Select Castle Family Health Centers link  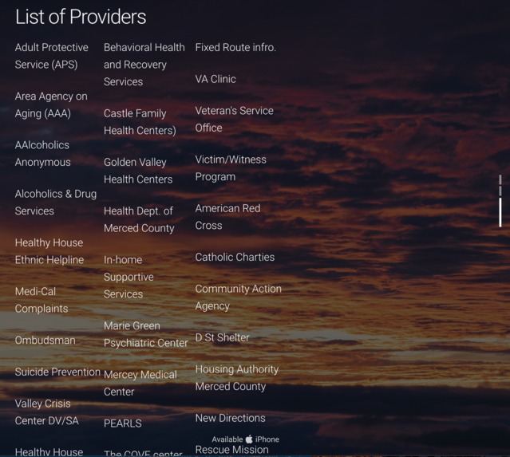tap(140, 122)
